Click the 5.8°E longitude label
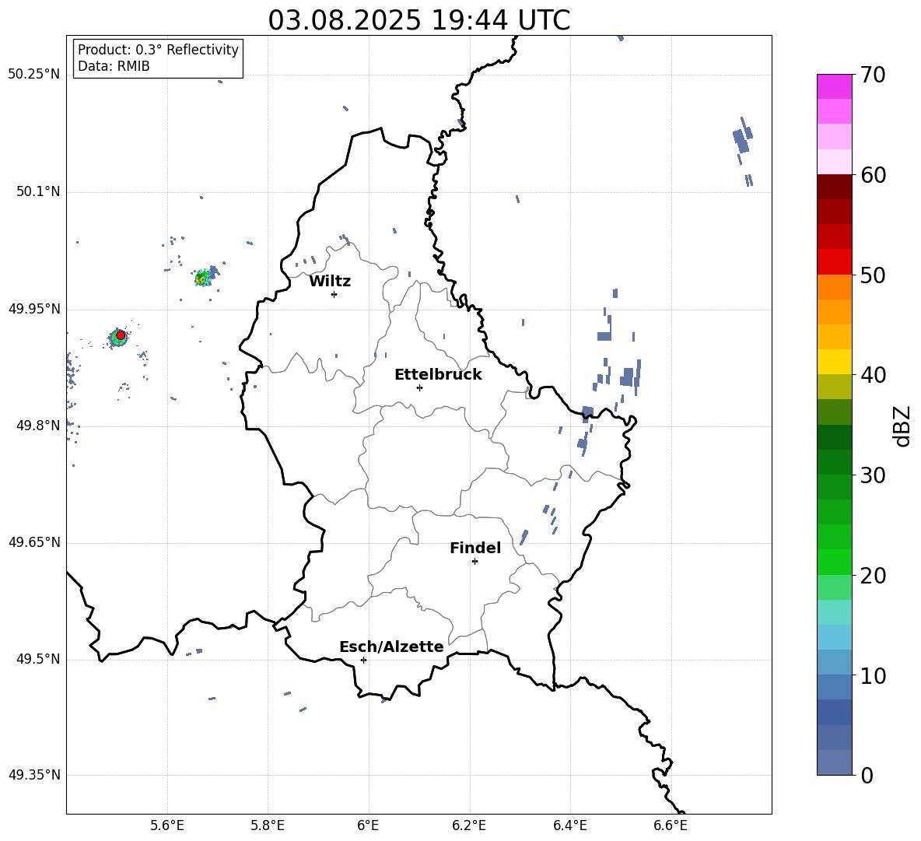Image resolution: width=921 pixels, height=841 pixels. tap(268, 825)
